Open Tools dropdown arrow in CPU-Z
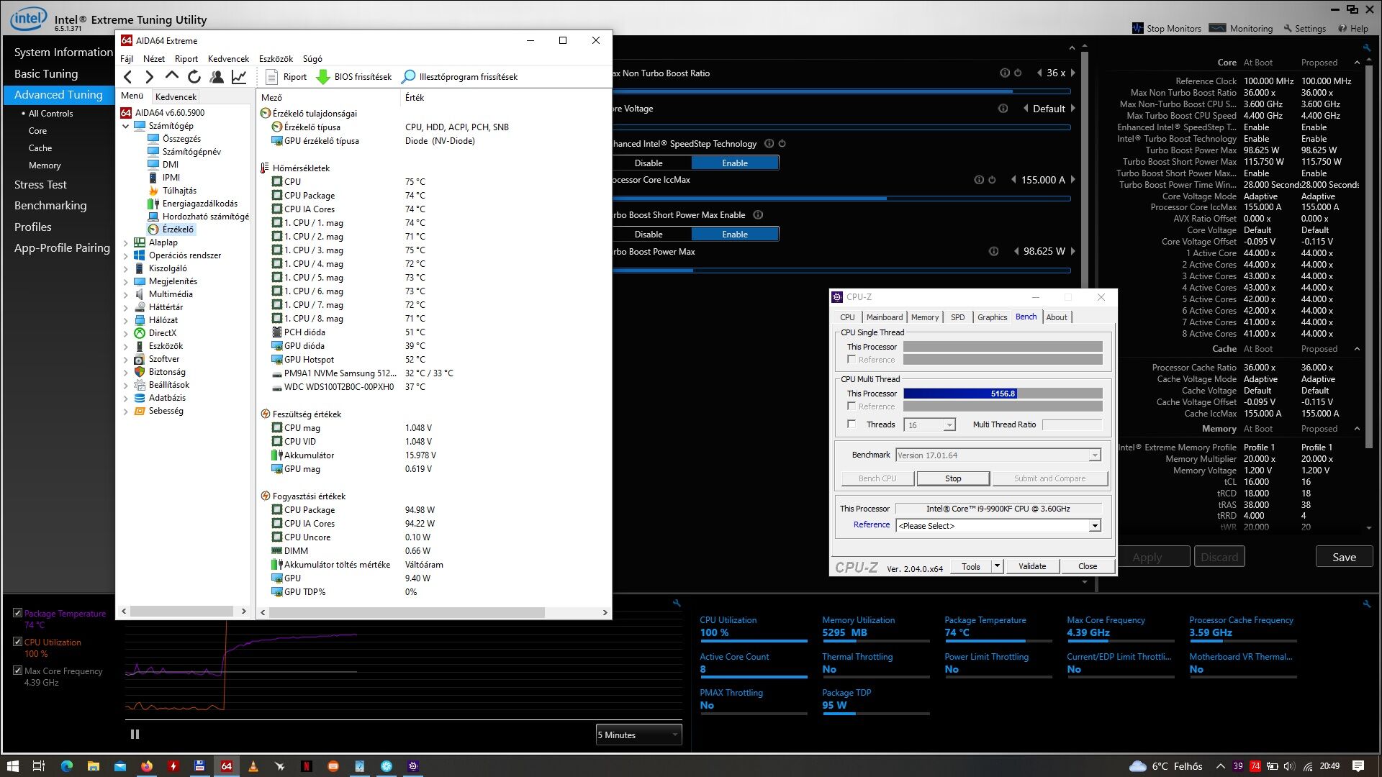The height and width of the screenshot is (777, 1382). [997, 566]
